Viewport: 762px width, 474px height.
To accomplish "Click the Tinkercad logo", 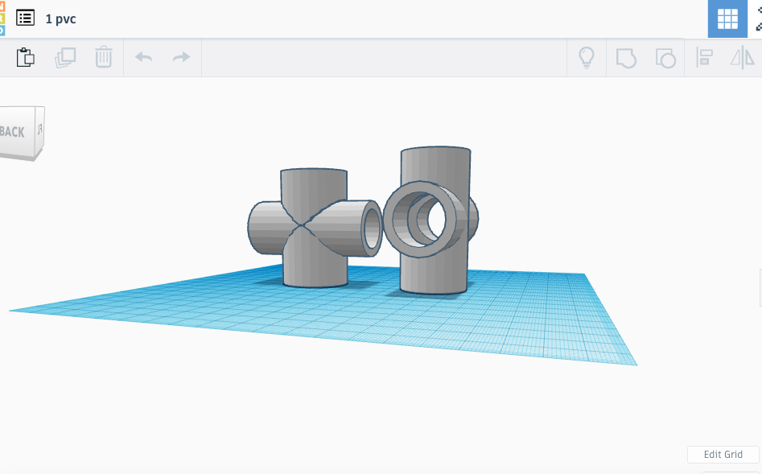I will tap(2, 18).
